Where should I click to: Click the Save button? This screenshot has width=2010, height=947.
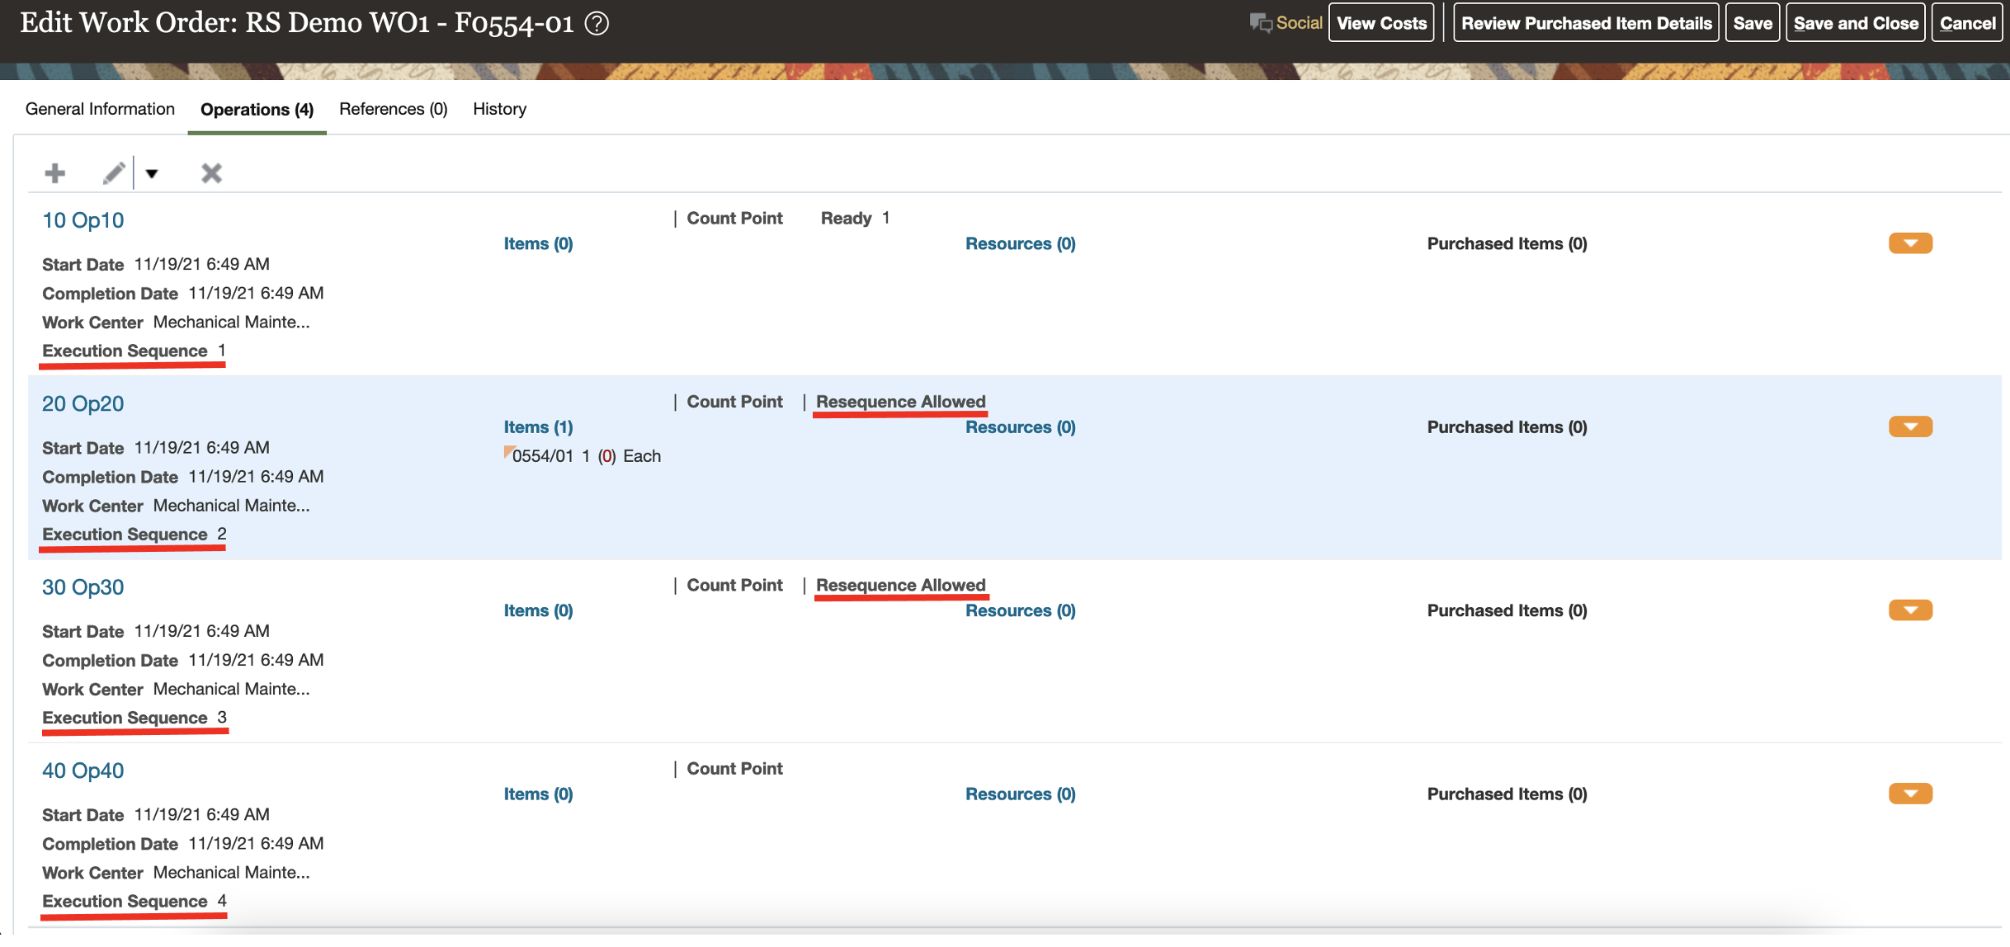1753,23
